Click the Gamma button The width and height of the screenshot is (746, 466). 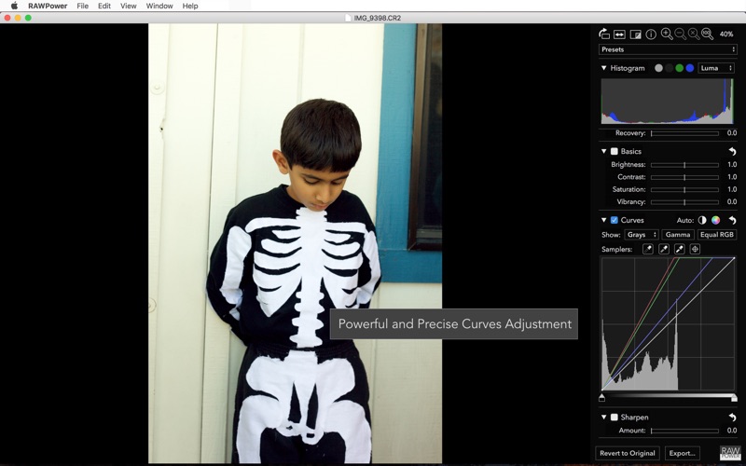click(678, 235)
